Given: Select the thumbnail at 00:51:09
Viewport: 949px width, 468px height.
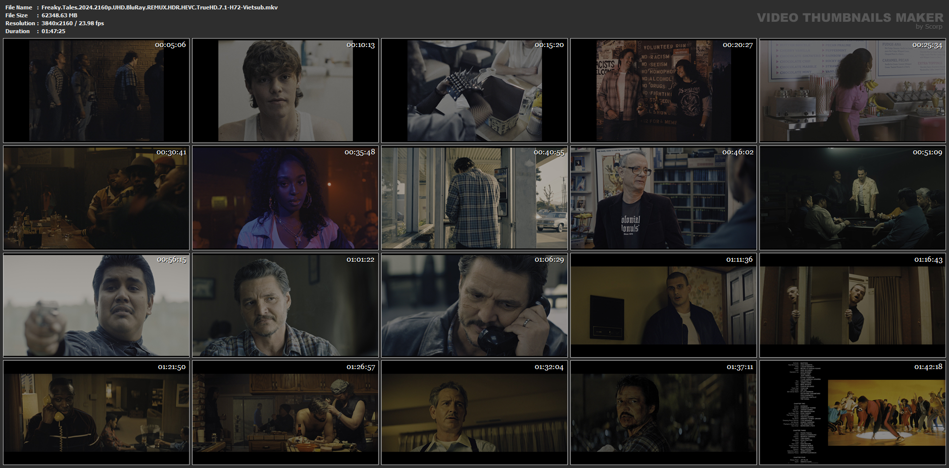Looking at the screenshot, I should click(x=853, y=198).
